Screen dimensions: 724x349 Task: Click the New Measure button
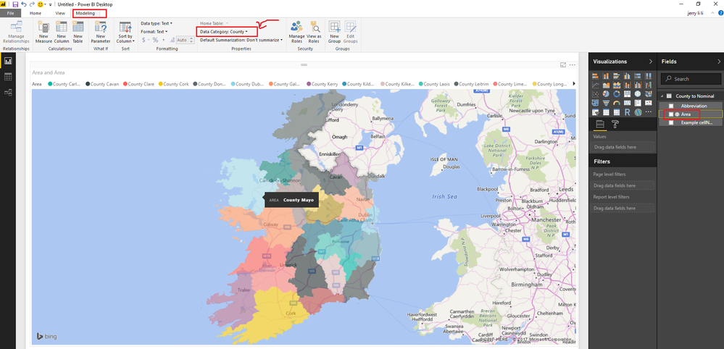44,32
